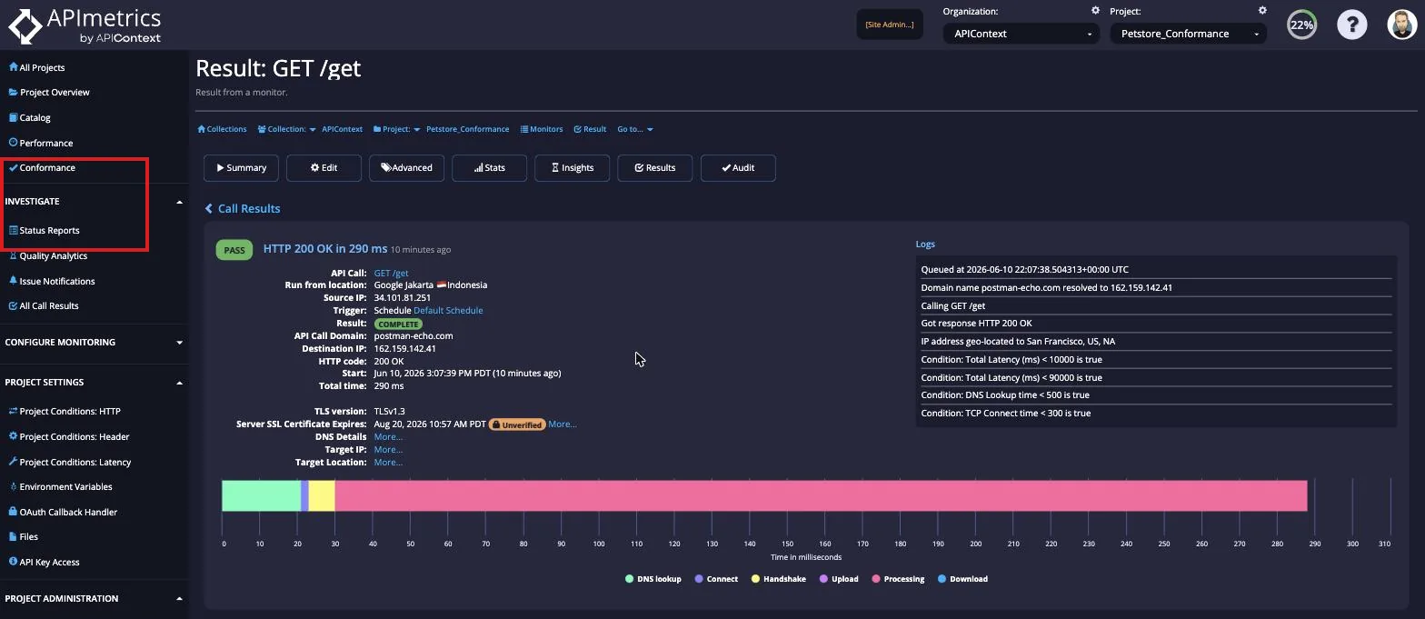Open All Call Results
1425x619 pixels.
click(x=43, y=305)
